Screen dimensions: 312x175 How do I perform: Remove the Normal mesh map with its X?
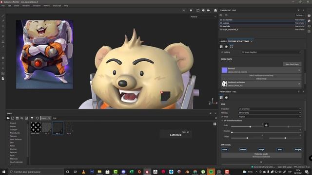pos(299,70)
